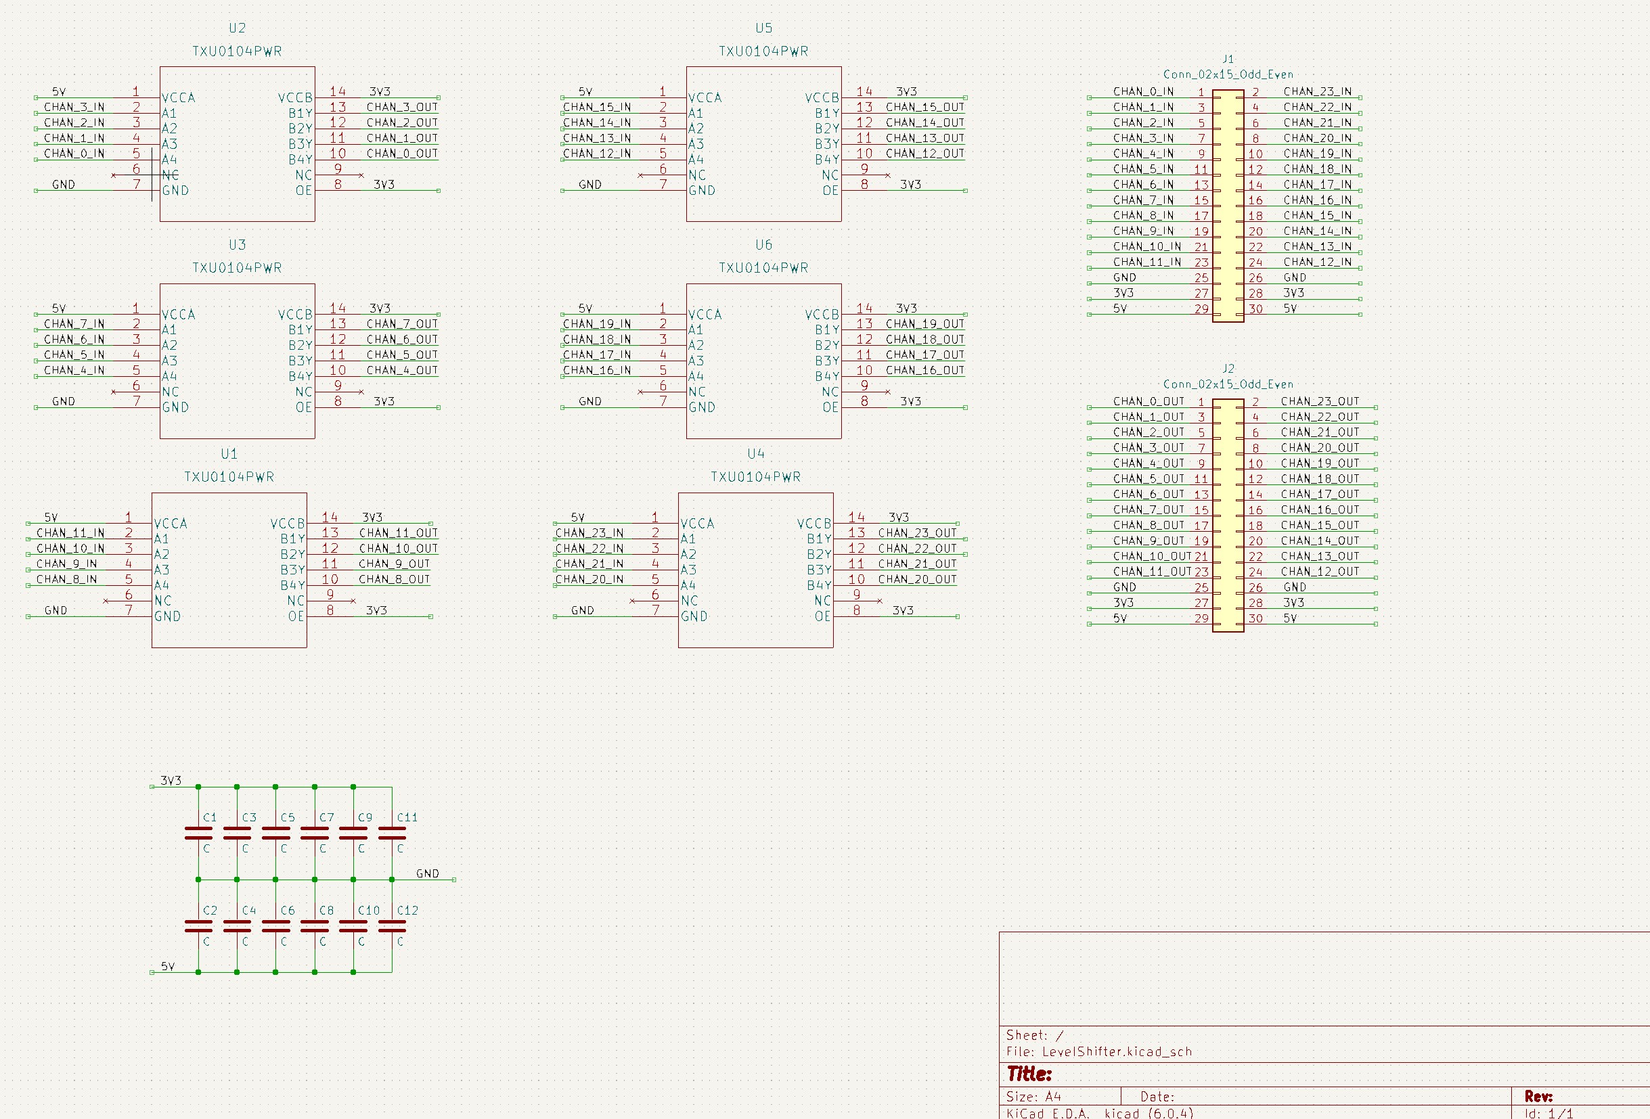1650x1119 pixels.
Task: Click the CHAN_11_IN label on J1
Action: 1146,262
